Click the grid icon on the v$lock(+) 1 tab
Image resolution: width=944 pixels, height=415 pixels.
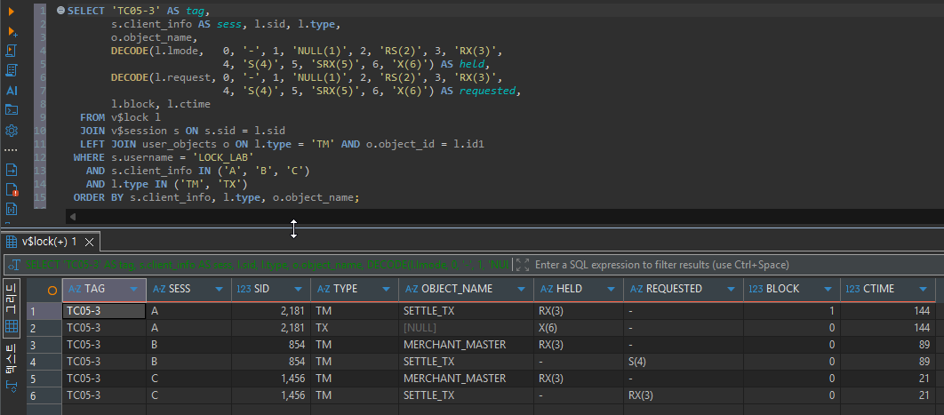click(11, 242)
